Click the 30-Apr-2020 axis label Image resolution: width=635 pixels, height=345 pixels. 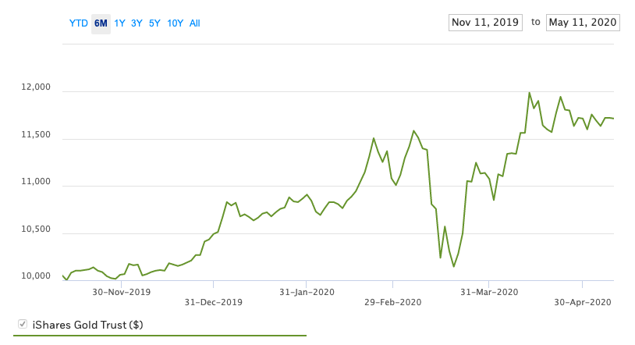tap(583, 302)
